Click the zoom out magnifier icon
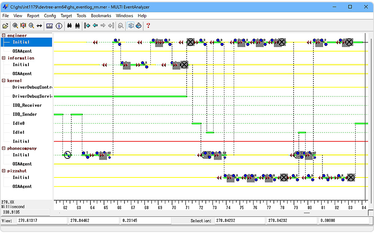 (x=31, y=26)
